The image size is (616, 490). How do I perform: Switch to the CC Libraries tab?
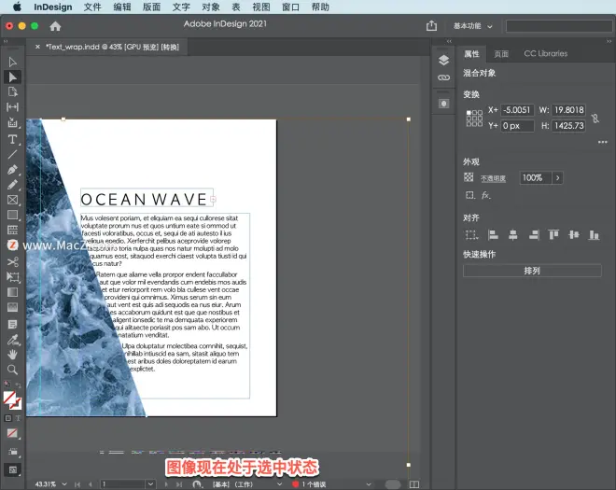point(546,54)
